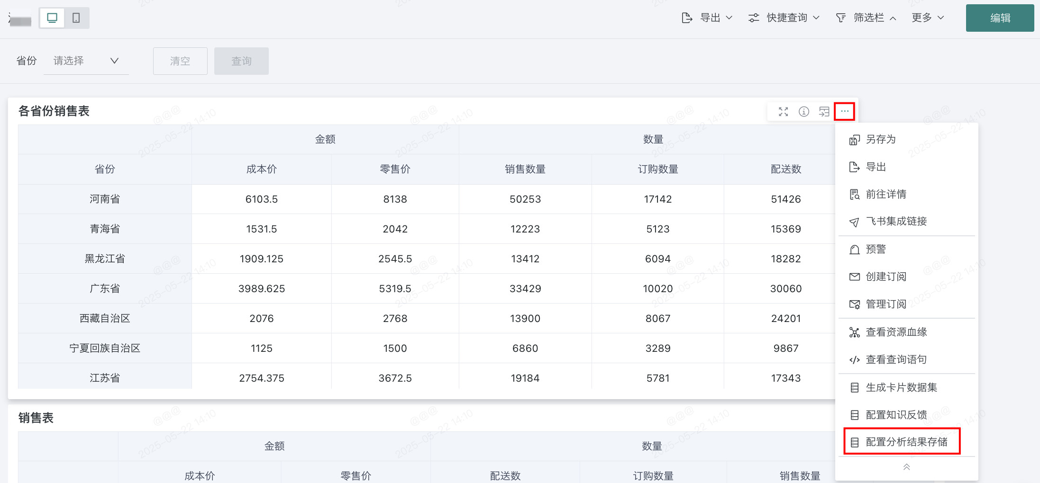Choose 生成卡片数据集 menu entry
Viewport: 1040px width, 483px height.
pyautogui.click(x=906, y=387)
